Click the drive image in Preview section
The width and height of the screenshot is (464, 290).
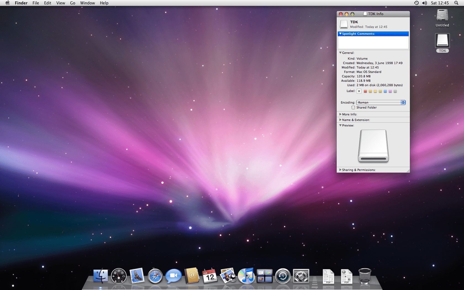(x=373, y=146)
